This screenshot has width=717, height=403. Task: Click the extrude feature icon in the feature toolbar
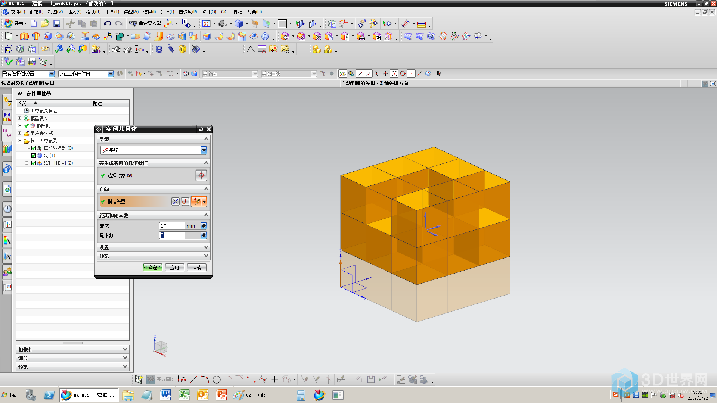pos(24,36)
